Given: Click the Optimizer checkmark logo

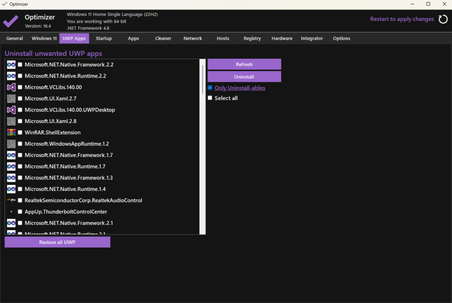Looking at the screenshot, I should click(11, 21).
